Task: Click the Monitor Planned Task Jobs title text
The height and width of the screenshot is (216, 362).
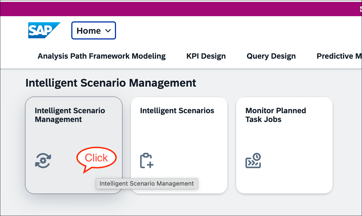Action: tap(276, 115)
